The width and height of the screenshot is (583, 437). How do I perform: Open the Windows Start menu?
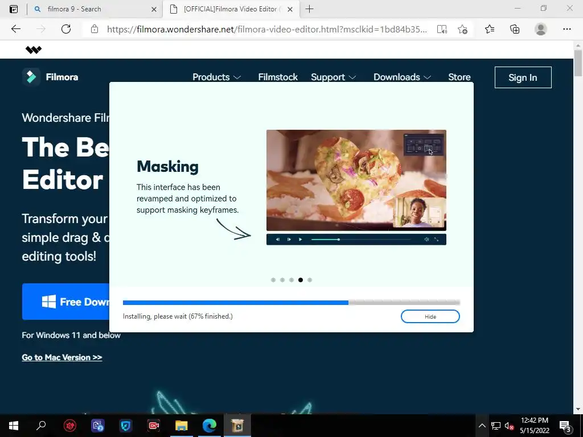(x=14, y=426)
